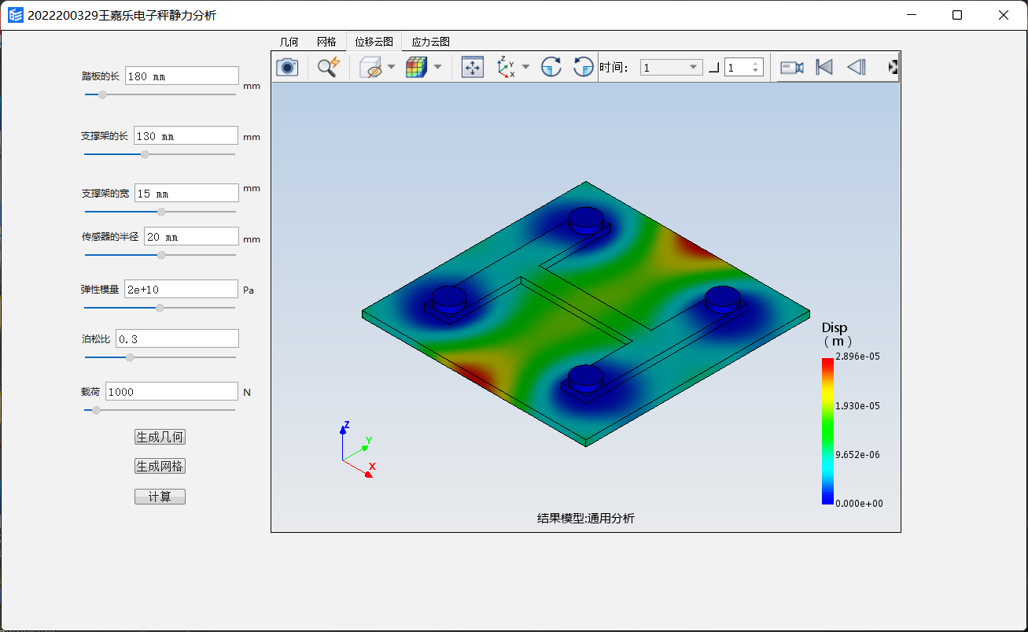Click the displacement-colored plate model
The image size is (1028, 632).
[x=586, y=315]
